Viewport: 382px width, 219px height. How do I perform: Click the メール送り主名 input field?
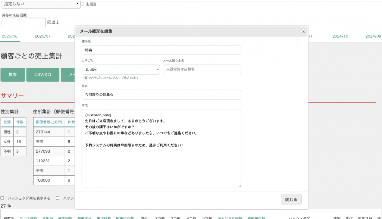pyautogui.click(x=202, y=69)
